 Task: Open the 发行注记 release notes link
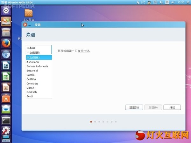click(83, 51)
